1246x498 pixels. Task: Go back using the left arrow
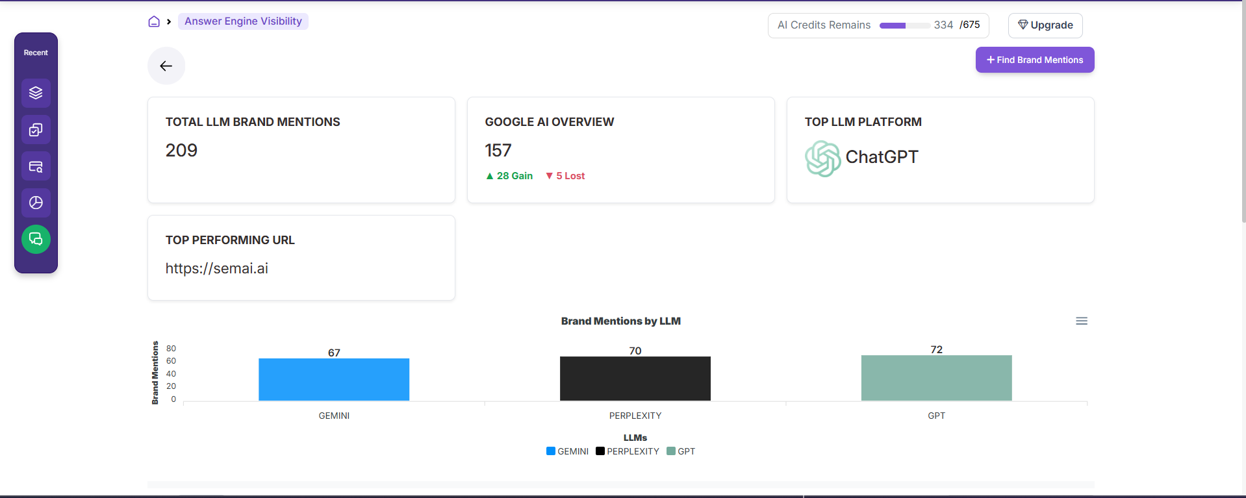click(x=166, y=66)
